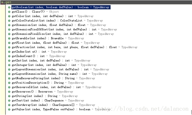The height and width of the screenshot is (115, 192).
Task: Pick getInt(int index, int defValue) entry
Action: click(x=51, y=61)
